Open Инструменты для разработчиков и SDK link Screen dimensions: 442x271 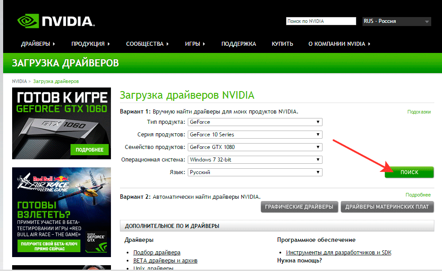339,253
